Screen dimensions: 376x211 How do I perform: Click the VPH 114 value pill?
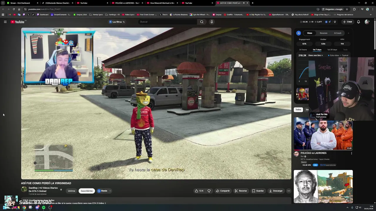(x=342, y=44)
